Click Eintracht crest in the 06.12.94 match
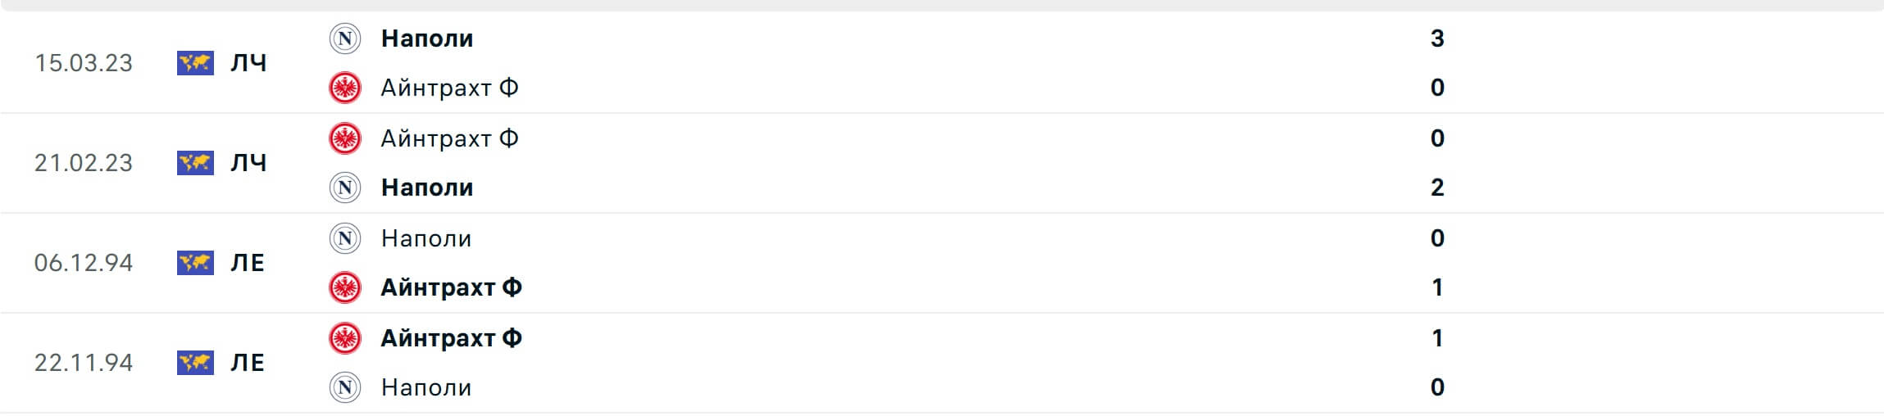The height and width of the screenshot is (416, 1884). (x=345, y=287)
